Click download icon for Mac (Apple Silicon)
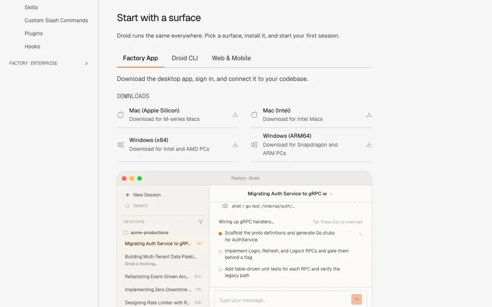The image size is (492, 307). [x=235, y=115]
